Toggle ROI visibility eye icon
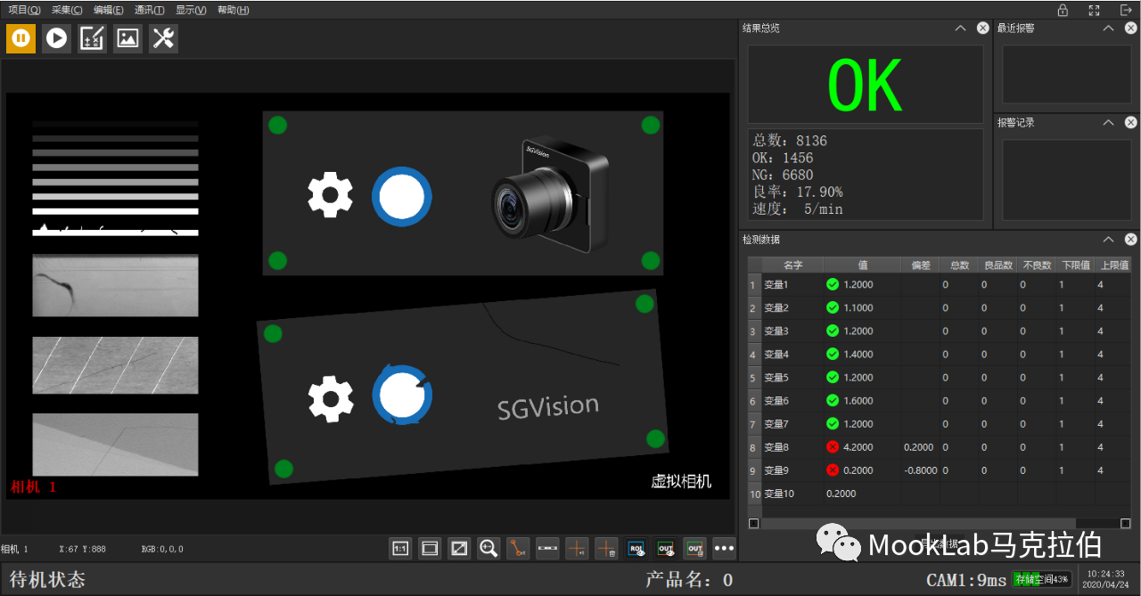 636,549
